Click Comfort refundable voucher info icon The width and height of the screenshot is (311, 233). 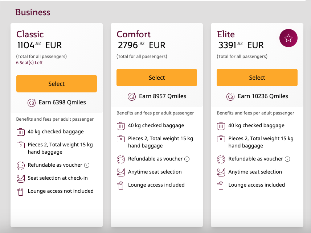pyautogui.click(x=187, y=159)
